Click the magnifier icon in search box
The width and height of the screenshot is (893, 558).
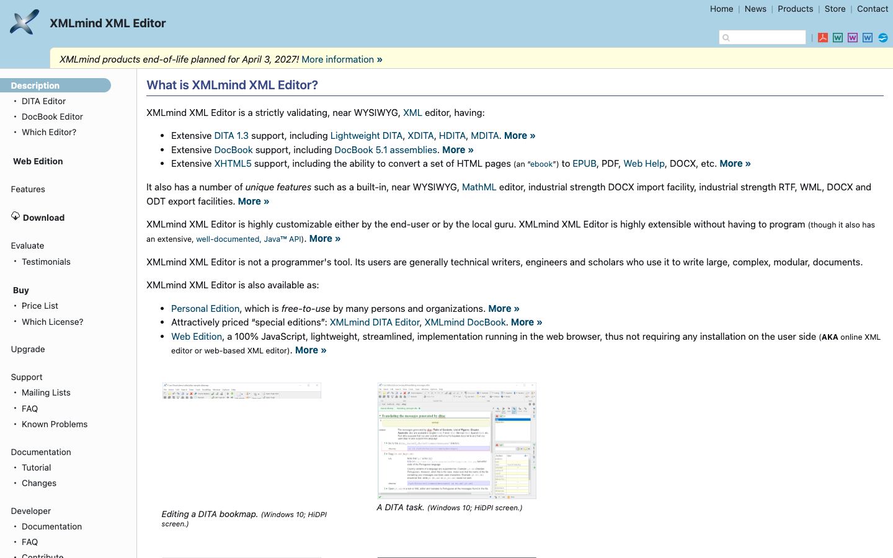[x=726, y=38]
